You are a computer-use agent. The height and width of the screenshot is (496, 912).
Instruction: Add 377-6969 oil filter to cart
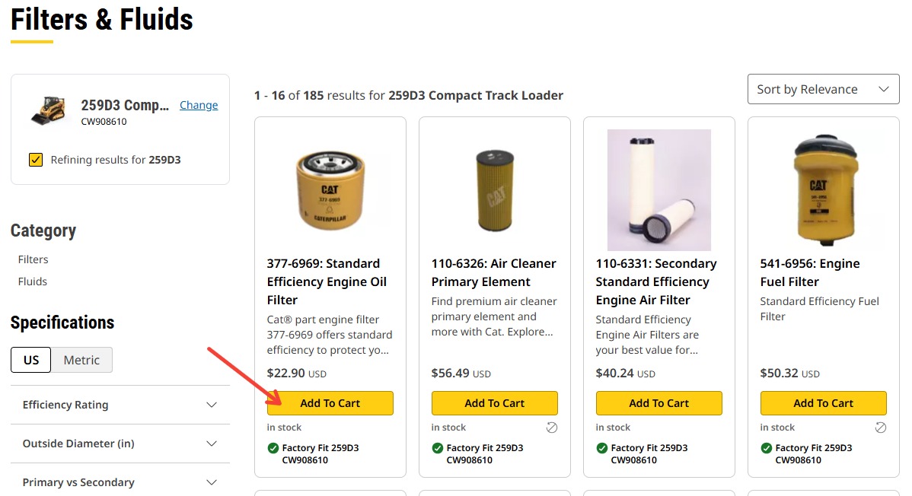pyautogui.click(x=330, y=403)
